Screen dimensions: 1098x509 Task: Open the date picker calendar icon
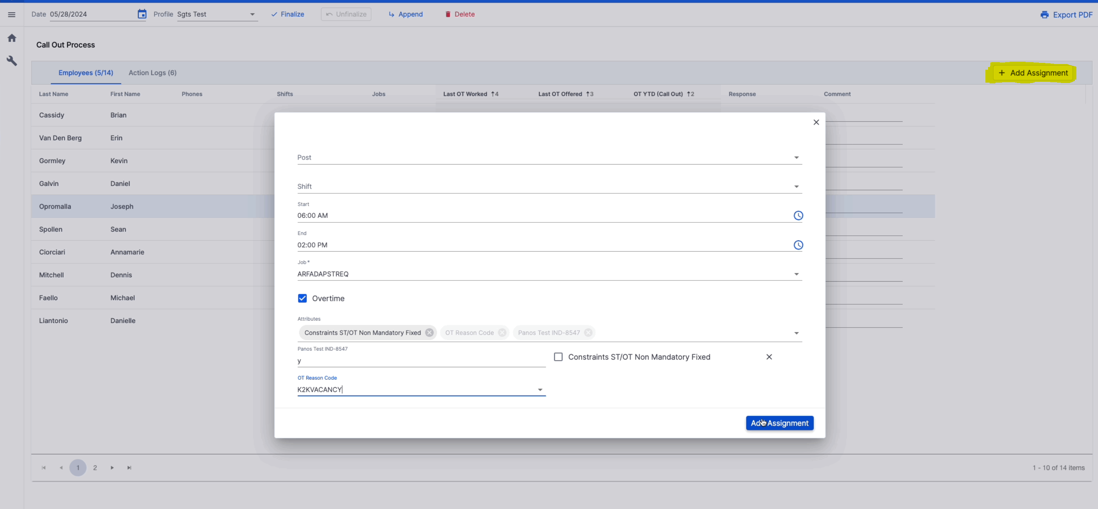click(142, 14)
